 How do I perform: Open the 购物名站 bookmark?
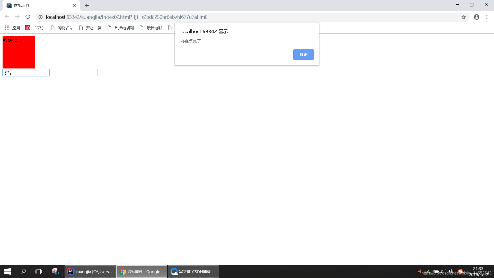[x=65, y=28]
